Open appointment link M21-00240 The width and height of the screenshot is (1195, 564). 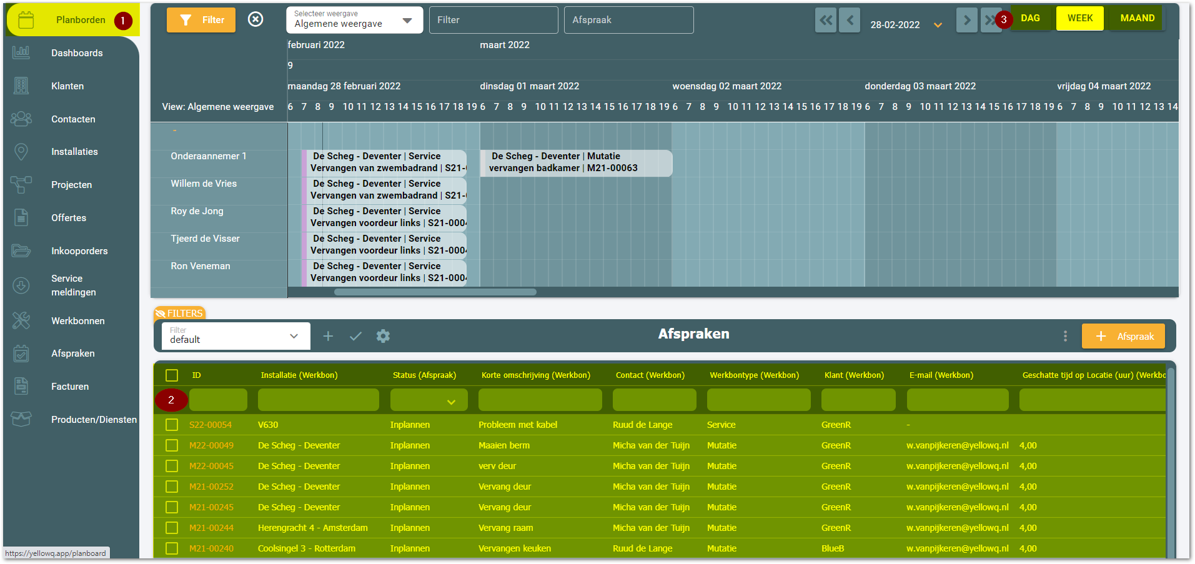coord(212,548)
